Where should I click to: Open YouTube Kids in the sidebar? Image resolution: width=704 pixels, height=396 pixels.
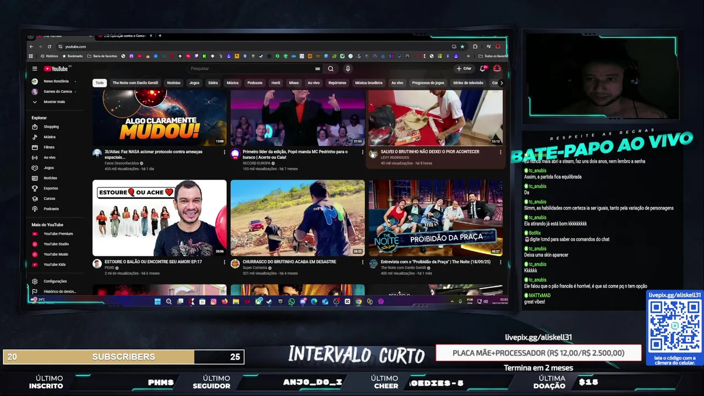pyautogui.click(x=54, y=265)
